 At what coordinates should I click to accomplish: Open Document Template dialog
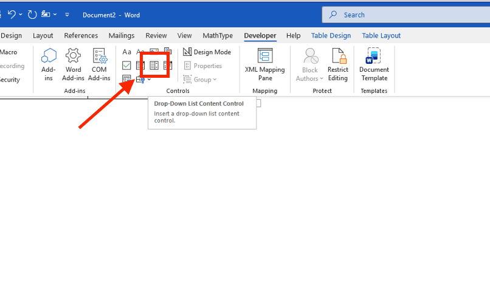pyautogui.click(x=374, y=64)
